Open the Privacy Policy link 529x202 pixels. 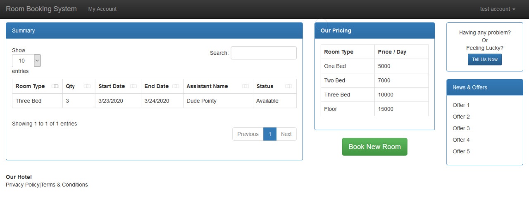[x=22, y=185]
